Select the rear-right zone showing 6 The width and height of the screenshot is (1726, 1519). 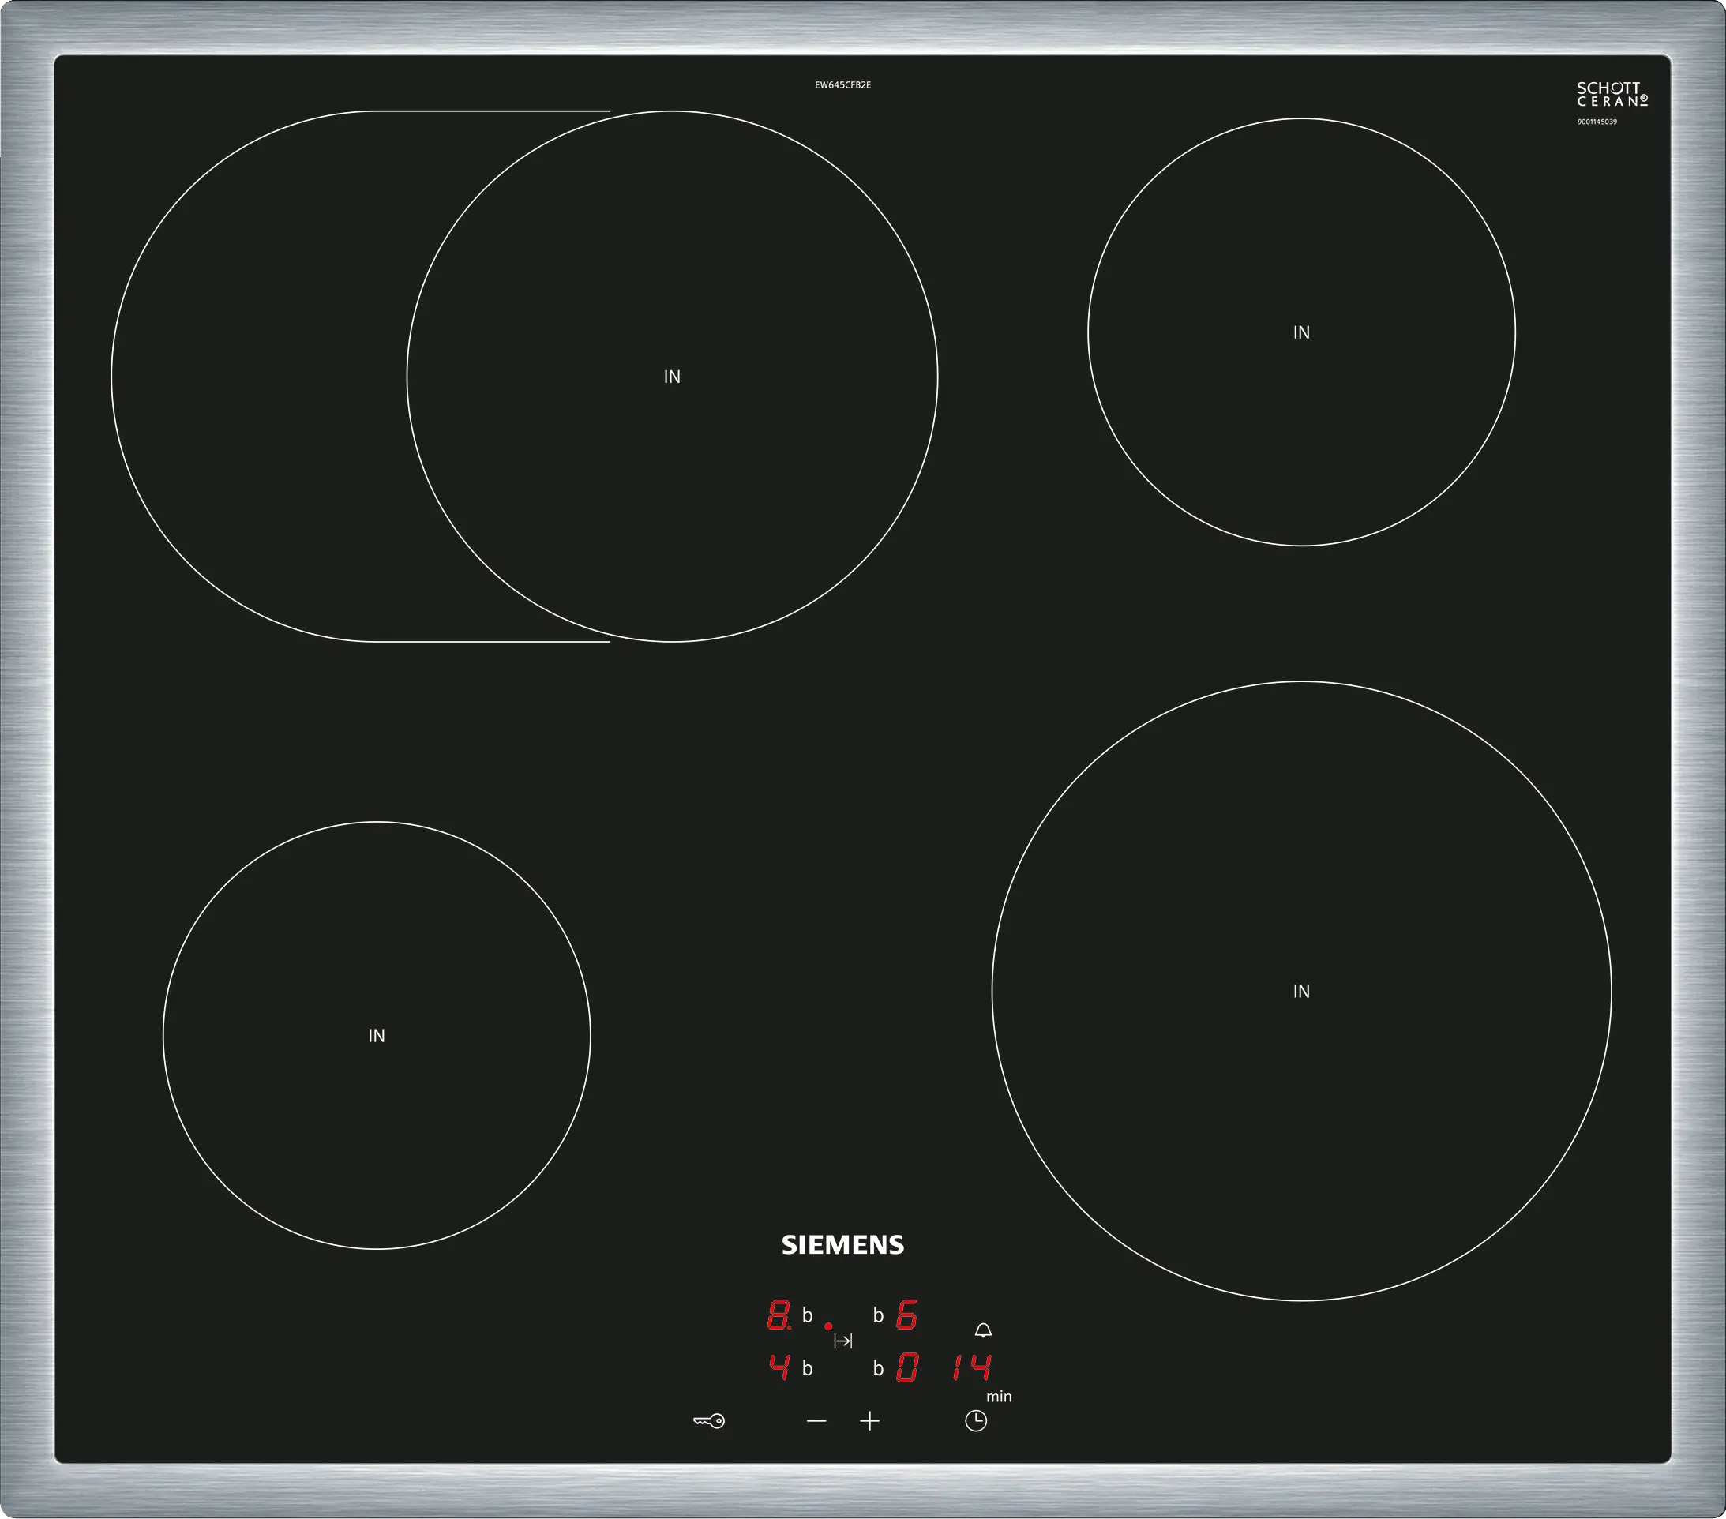click(906, 1315)
